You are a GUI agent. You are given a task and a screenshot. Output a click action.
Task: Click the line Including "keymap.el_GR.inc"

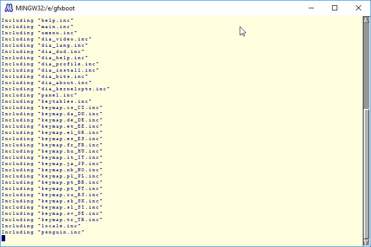click(52, 132)
